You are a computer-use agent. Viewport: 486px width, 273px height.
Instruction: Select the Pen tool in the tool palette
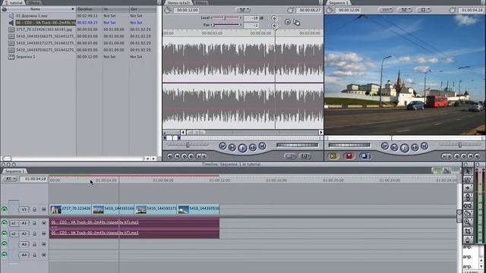pyautogui.click(x=468, y=240)
